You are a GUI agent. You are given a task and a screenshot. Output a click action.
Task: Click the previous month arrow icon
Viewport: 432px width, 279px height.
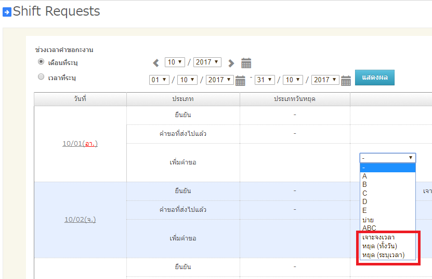(x=156, y=63)
